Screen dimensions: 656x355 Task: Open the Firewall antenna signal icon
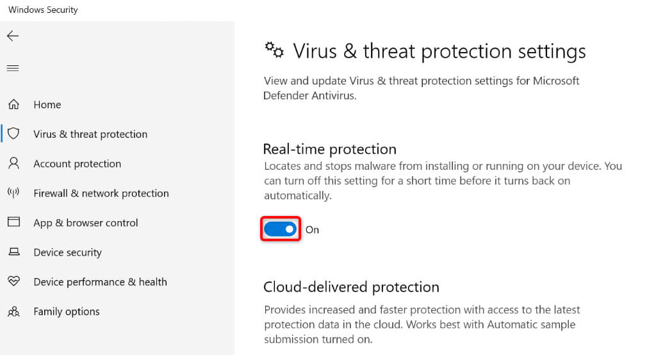pyautogui.click(x=13, y=193)
